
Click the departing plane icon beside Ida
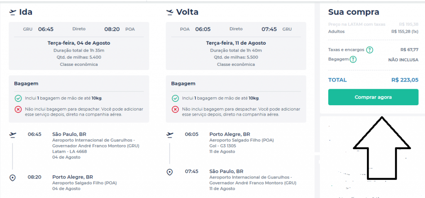tap(12, 12)
